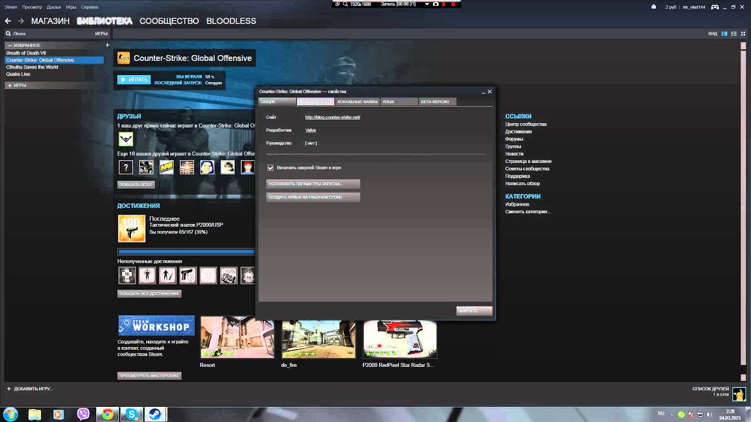751x422 pixels.
Task: Toggle the Steam overlay in-game checkbox
Action: click(270, 168)
